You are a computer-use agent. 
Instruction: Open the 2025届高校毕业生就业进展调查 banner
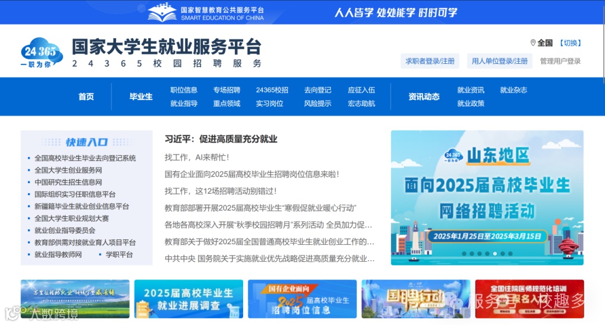coord(189,299)
